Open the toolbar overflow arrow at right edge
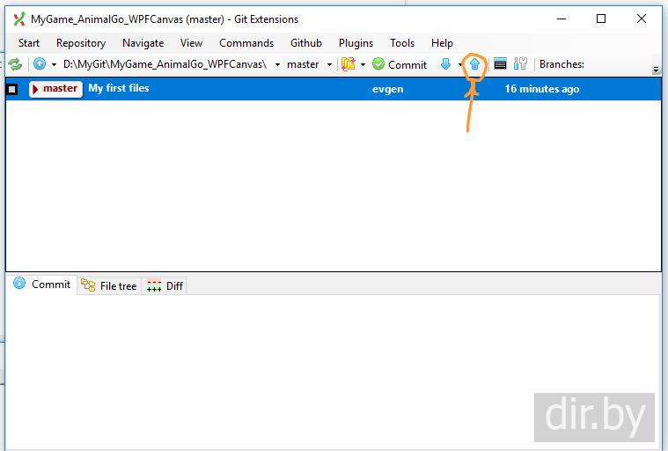668x451 pixels. 656,69
